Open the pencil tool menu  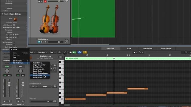(x=141, y=52)
